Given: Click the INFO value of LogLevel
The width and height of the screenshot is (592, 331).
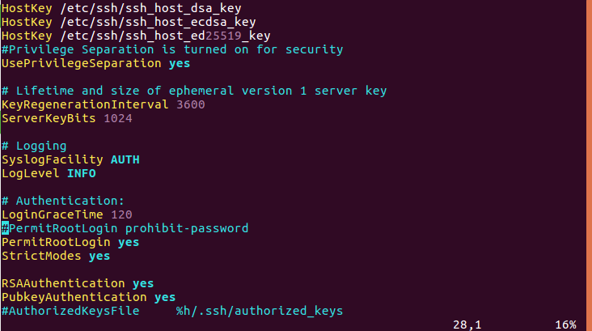Looking at the screenshot, I should (x=82, y=173).
